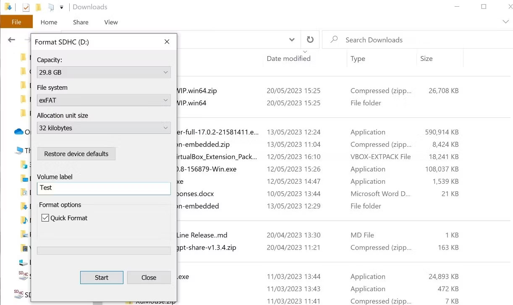Open Customize Quick Access Toolbar arrow
The image size is (513, 305).
pyautogui.click(x=62, y=7)
